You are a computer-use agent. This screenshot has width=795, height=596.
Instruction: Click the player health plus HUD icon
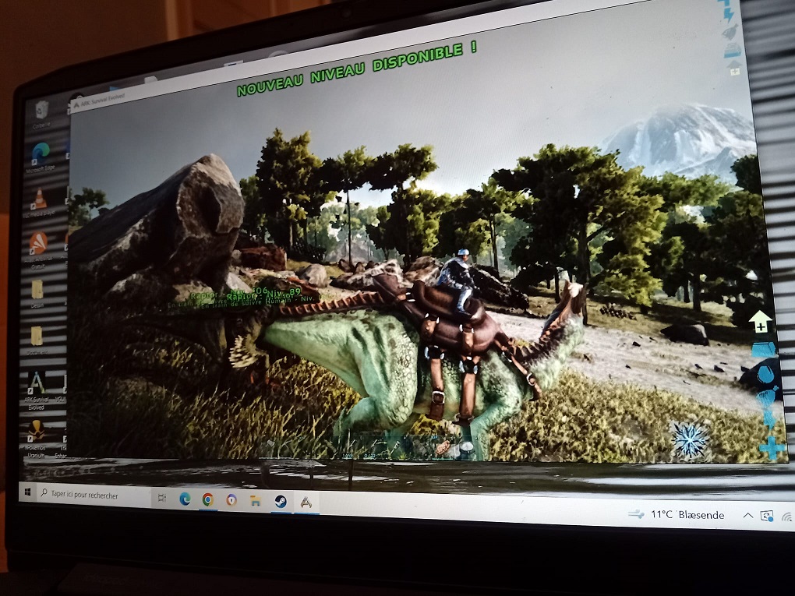(772, 449)
